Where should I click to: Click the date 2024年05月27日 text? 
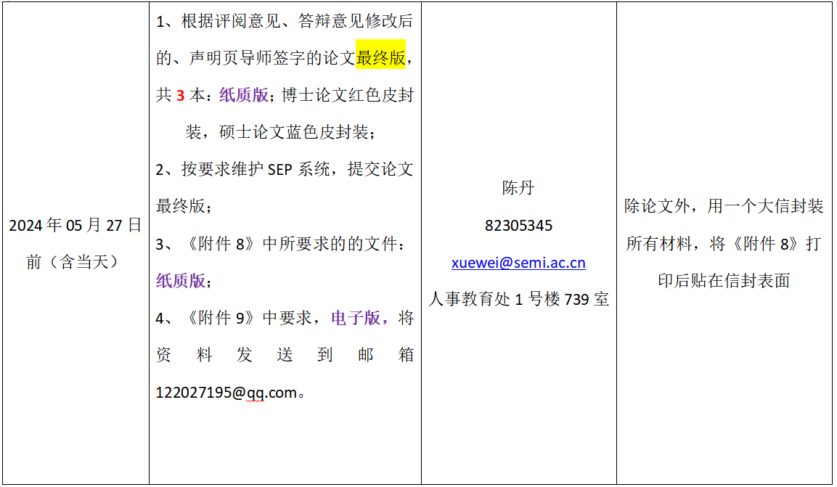coord(75,225)
